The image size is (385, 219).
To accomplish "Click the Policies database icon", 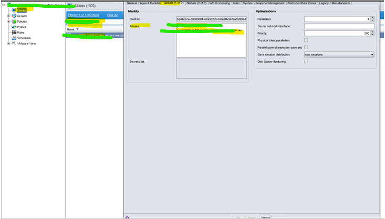I will (x=14, y=21).
